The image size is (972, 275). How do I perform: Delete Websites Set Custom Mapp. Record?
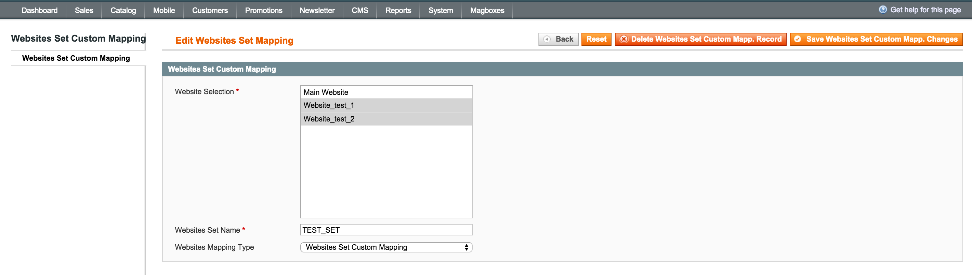click(x=700, y=39)
